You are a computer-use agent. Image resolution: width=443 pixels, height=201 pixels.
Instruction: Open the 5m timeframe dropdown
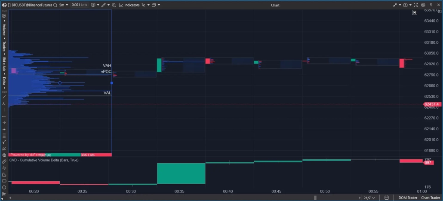64,5
